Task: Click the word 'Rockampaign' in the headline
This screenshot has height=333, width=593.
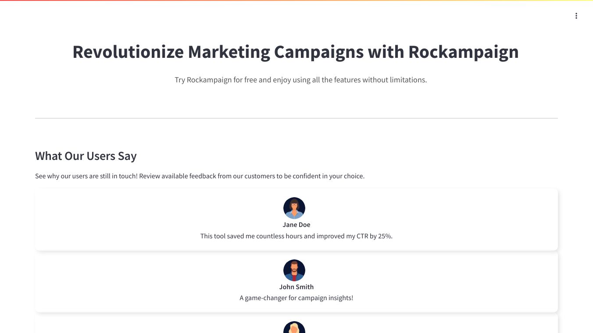Action: click(463, 52)
